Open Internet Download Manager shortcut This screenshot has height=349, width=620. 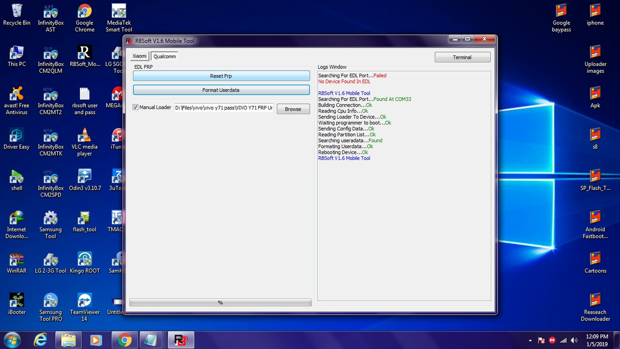16,225
